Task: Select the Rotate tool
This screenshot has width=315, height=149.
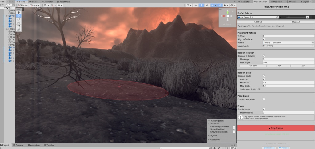Action: pyautogui.click(x=19, y=19)
